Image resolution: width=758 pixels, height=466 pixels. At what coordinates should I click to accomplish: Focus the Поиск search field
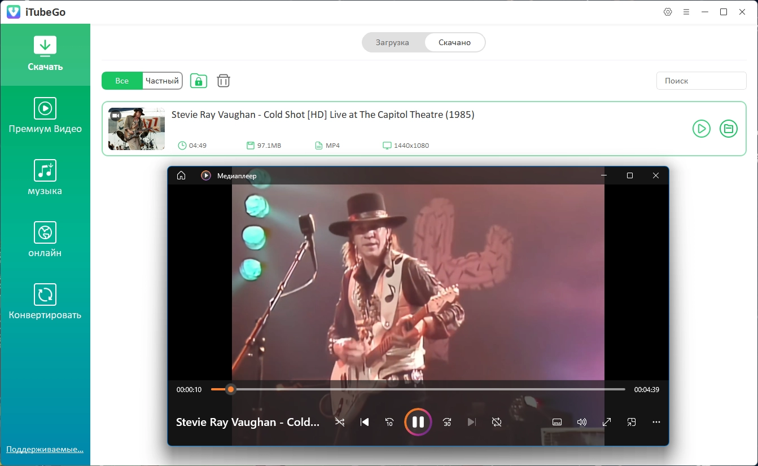point(702,81)
